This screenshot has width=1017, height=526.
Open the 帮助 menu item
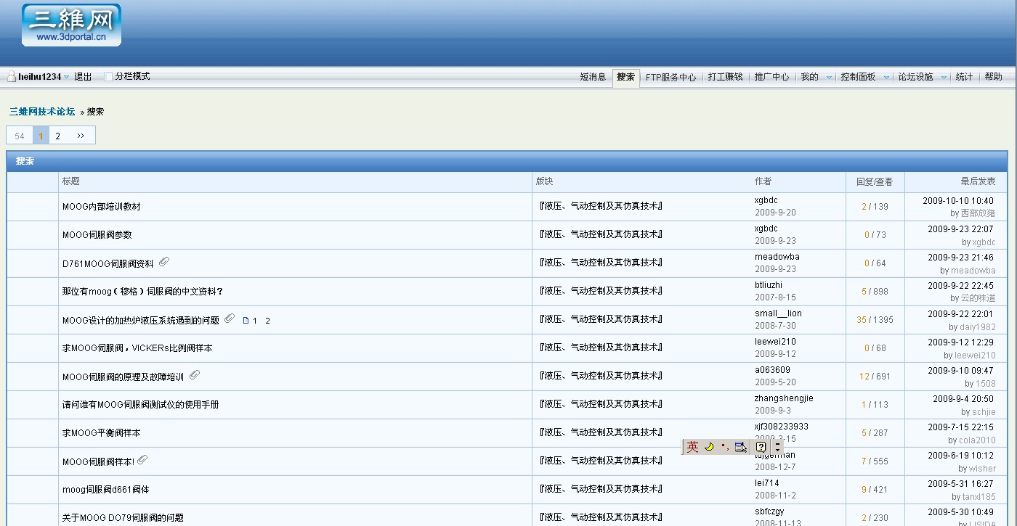[993, 77]
